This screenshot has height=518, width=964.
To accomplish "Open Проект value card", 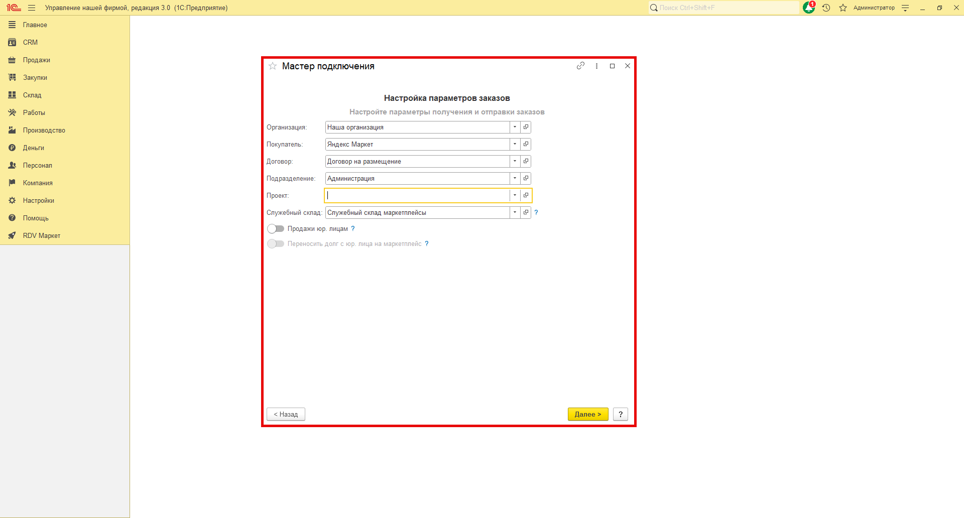I will click(x=526, y=195).
